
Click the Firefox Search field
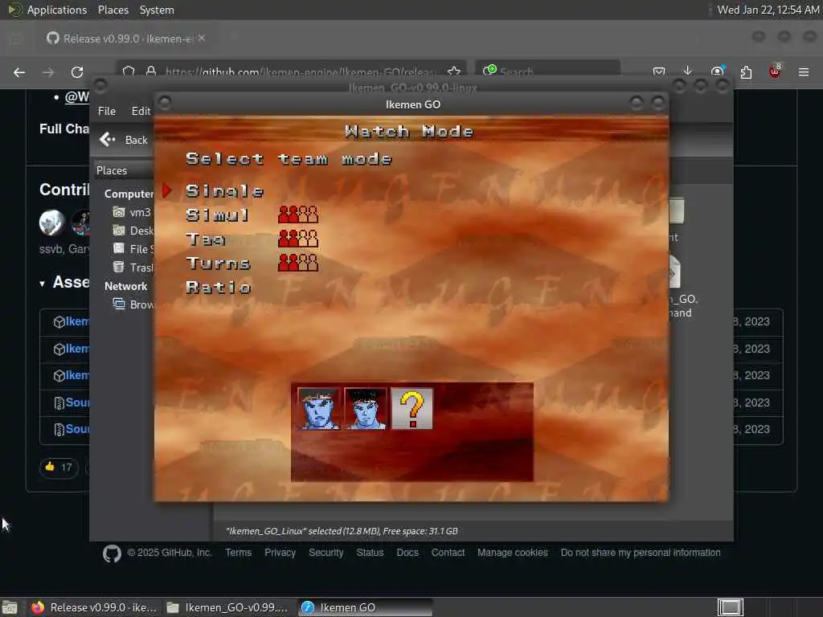[547, 71]
